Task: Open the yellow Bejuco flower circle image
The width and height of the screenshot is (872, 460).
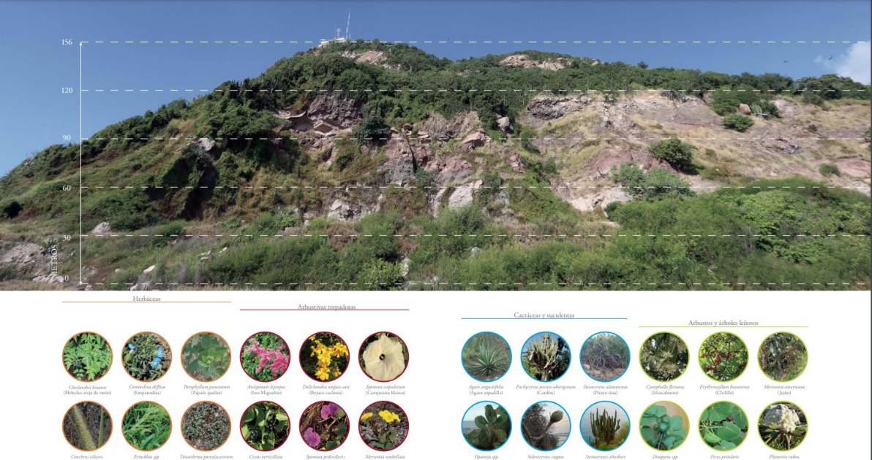Action: 324,357
